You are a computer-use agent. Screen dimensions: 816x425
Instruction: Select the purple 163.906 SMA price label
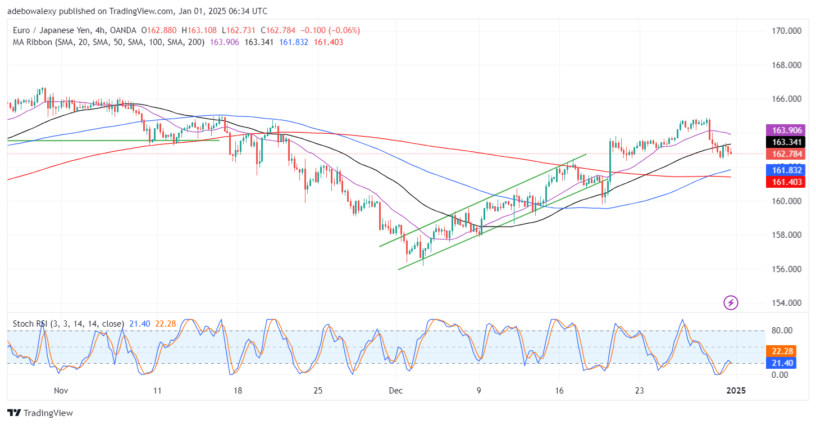[785, 130]
